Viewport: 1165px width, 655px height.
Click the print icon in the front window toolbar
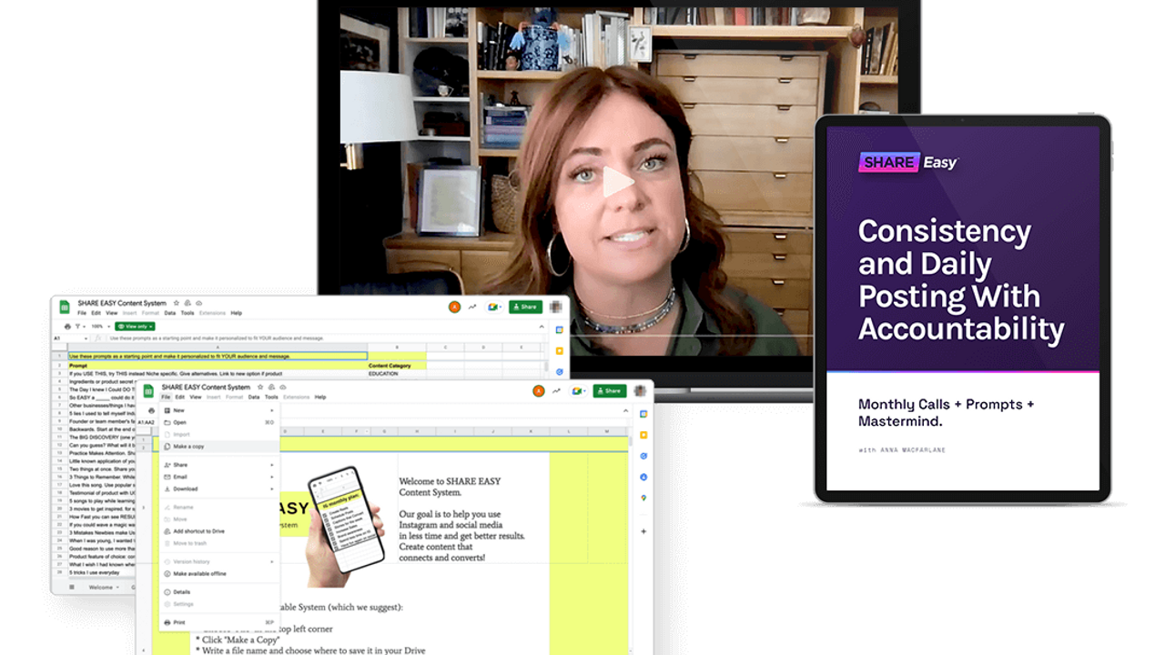(151, 410)
